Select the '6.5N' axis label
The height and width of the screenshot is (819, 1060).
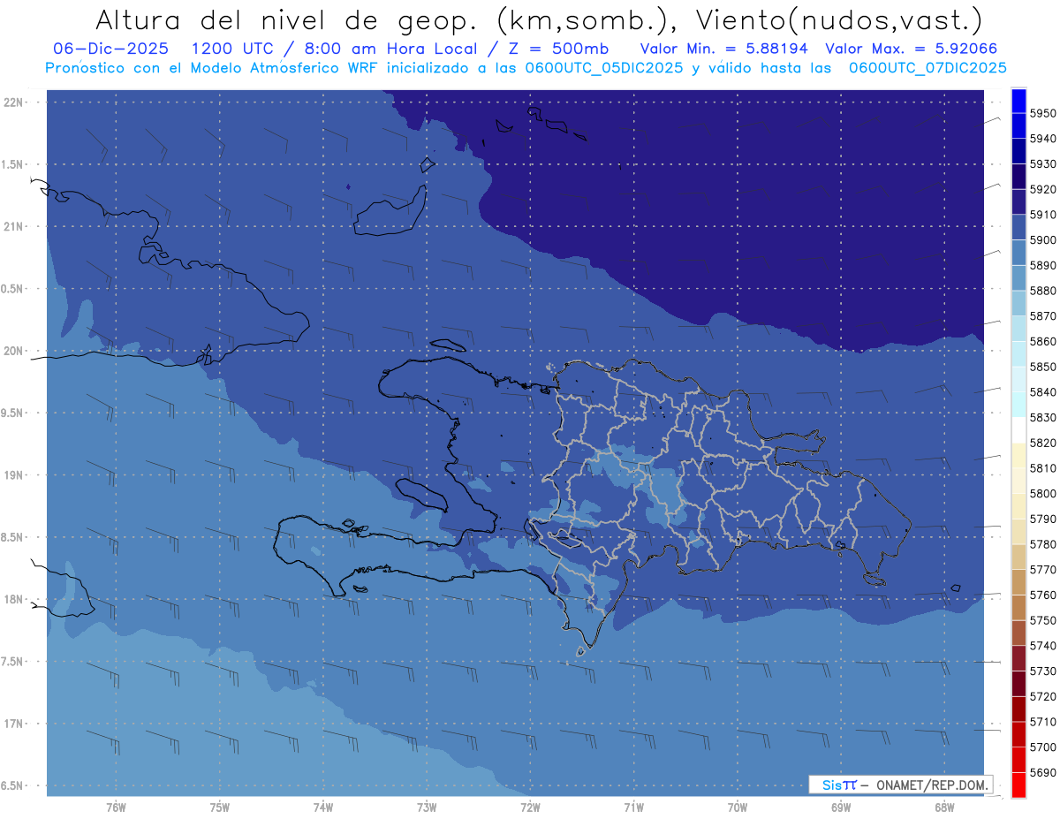click(x=13, y=785)
